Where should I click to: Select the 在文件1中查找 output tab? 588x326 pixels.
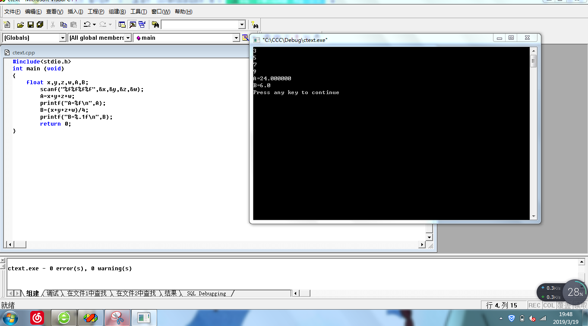(86, 294)
